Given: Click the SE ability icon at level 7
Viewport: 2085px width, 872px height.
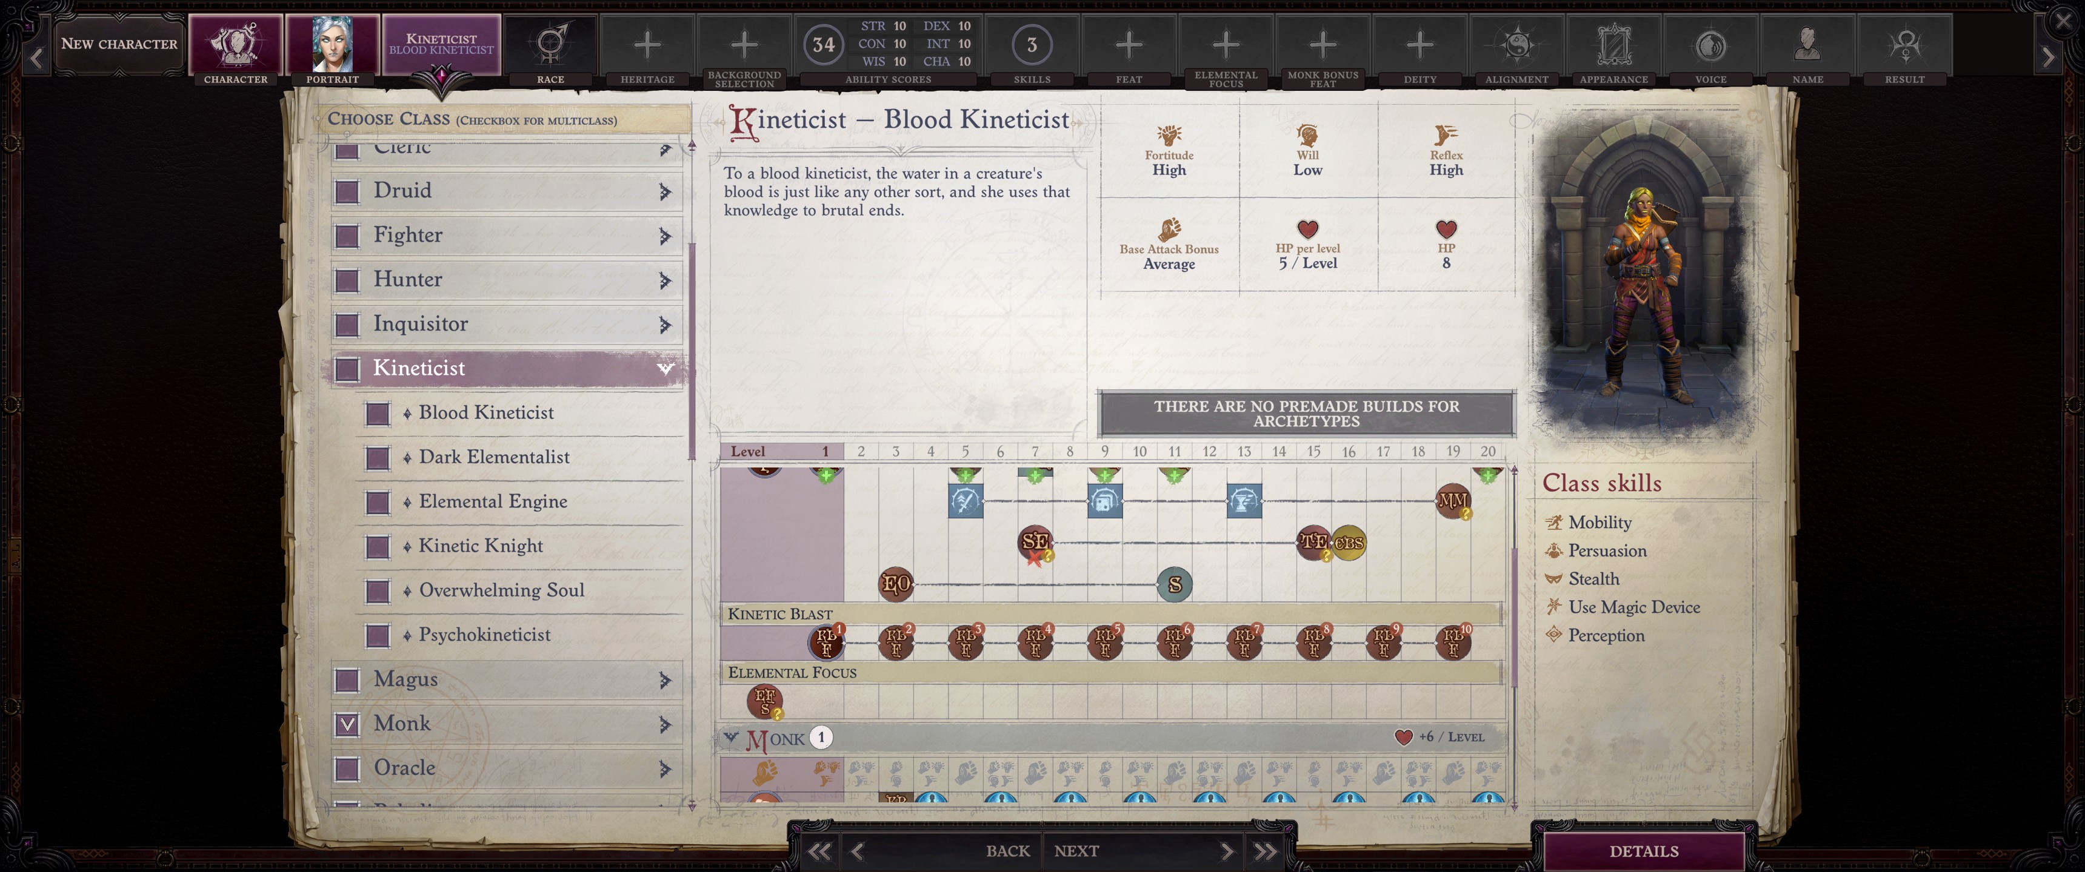Looking at the screenshot, I should coord(1035,541).
